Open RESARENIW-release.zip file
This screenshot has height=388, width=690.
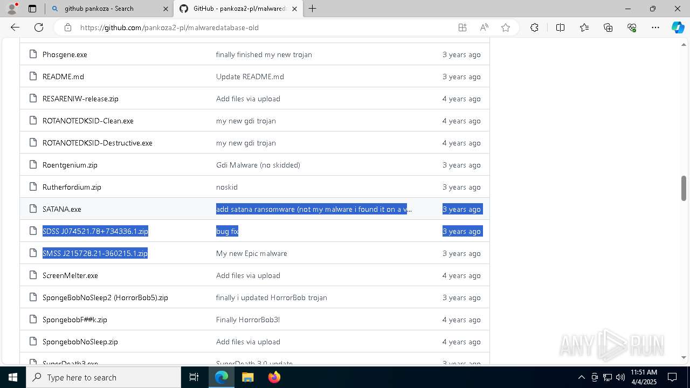(x=80, y=99)
